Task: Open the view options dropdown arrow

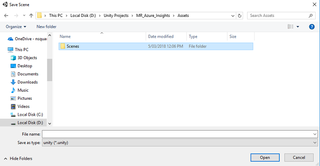Action: tap(298, 27)
